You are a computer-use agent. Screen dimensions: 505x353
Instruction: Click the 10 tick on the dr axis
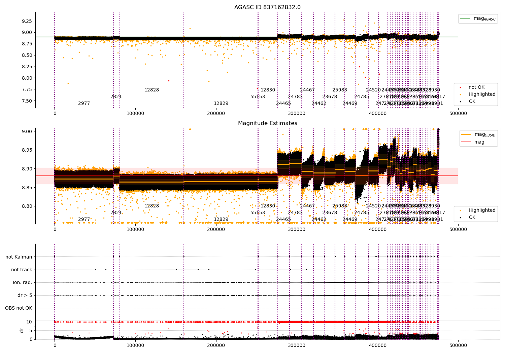[29, 322]
